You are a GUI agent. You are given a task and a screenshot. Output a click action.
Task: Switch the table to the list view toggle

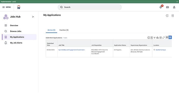point(167,37)
